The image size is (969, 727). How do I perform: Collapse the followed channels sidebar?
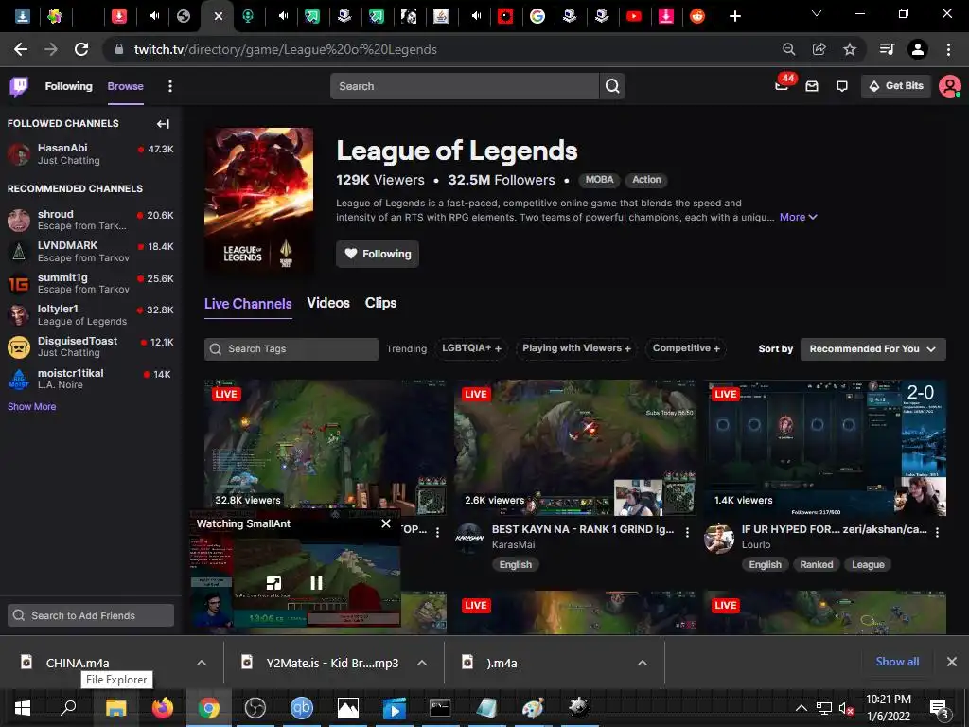click(x=163, y=124)
